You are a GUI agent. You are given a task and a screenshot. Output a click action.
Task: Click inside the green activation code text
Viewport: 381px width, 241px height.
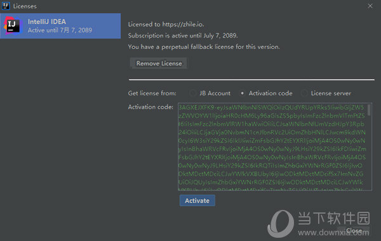pyautogui.click(x=272, y=147)
